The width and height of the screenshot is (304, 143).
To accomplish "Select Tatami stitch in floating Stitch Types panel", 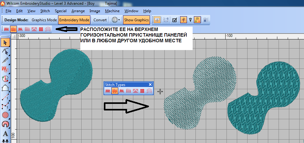I will (115, 91).
